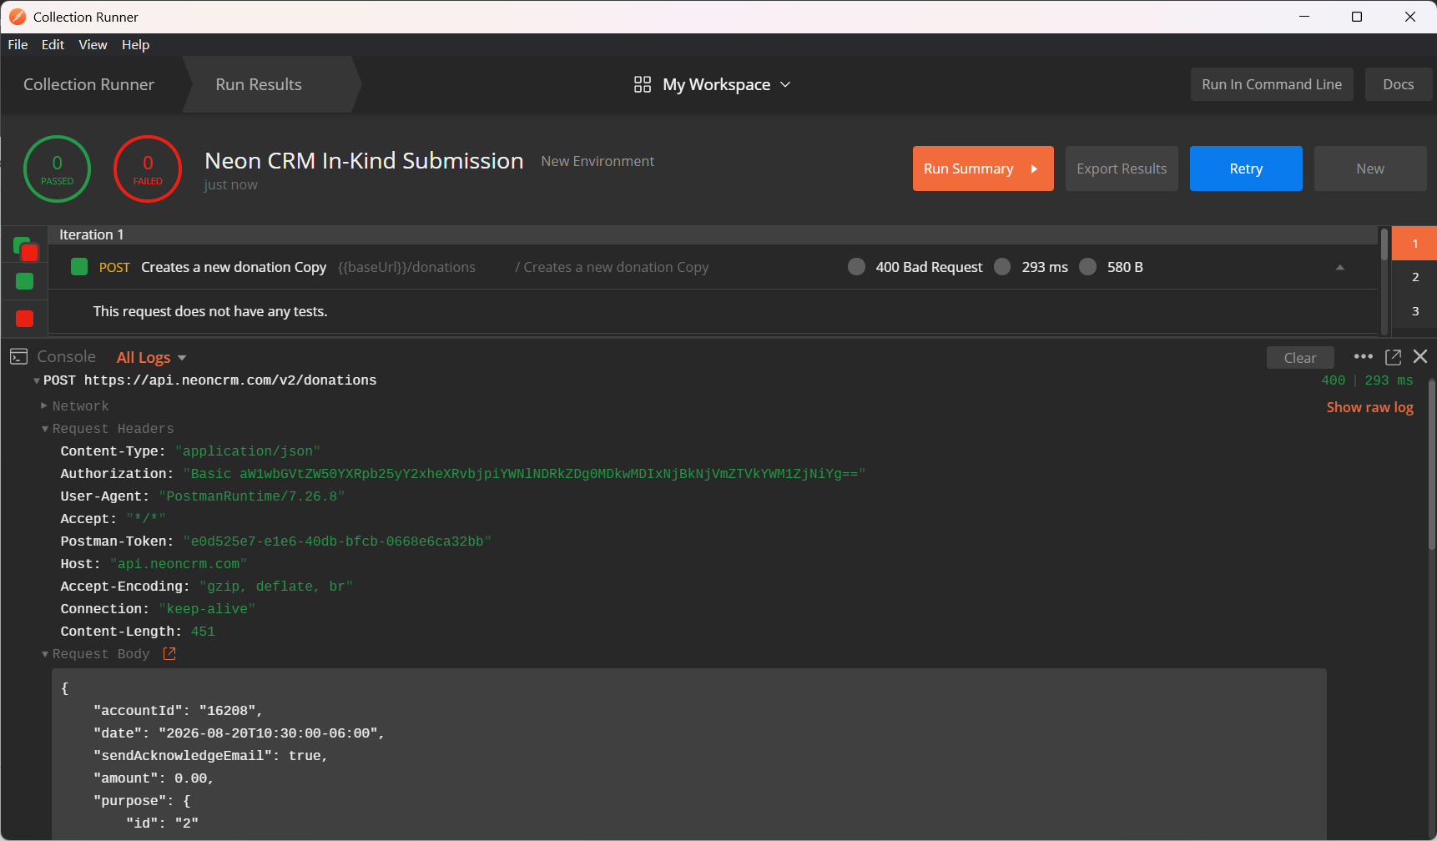Click the 'just now' run timestamp
Screen dimensions: 1437x841
tap(231, 184)
